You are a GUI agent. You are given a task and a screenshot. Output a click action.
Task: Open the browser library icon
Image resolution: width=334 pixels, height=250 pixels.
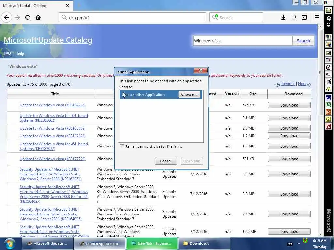point(294,18)
